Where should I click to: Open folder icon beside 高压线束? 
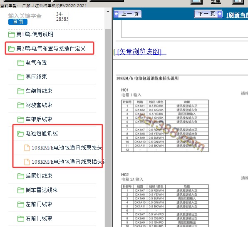21,77
